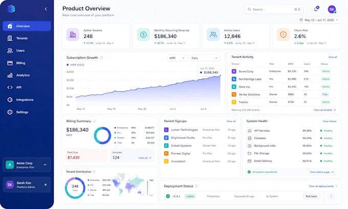
Task: Click the Monthly Recurring Revenue dollar icon
Action: coord(143,35)
